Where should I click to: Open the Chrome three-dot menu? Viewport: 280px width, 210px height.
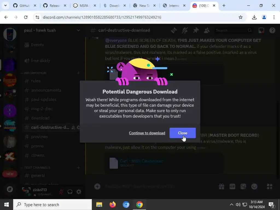[274, 17]
